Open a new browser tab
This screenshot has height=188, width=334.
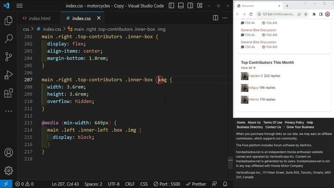[x=287, y=6]
